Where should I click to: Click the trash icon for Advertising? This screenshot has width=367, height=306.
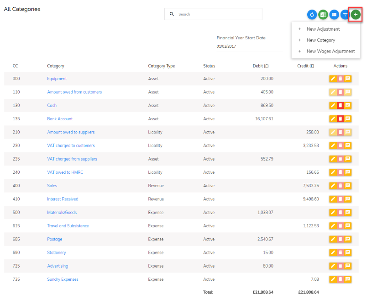click(341, 266)
